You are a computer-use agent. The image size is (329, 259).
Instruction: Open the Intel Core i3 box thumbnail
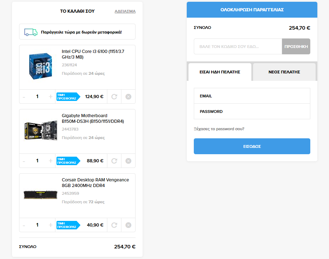pos(41,66)
